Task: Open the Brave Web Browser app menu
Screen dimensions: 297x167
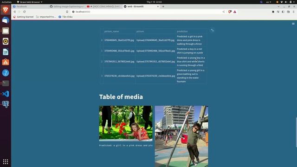Action: point(30,2)
